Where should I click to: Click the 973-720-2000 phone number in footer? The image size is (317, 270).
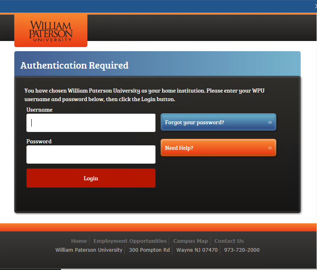click(241, 250)
